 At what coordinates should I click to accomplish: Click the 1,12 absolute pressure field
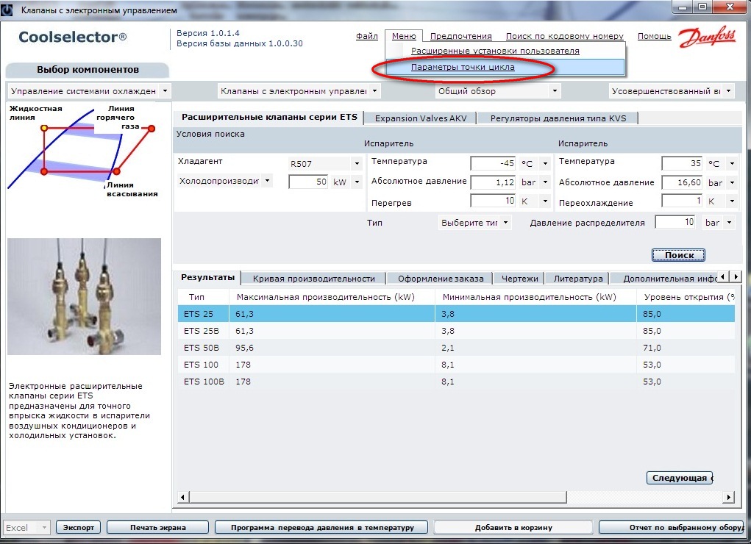point(493,182)
